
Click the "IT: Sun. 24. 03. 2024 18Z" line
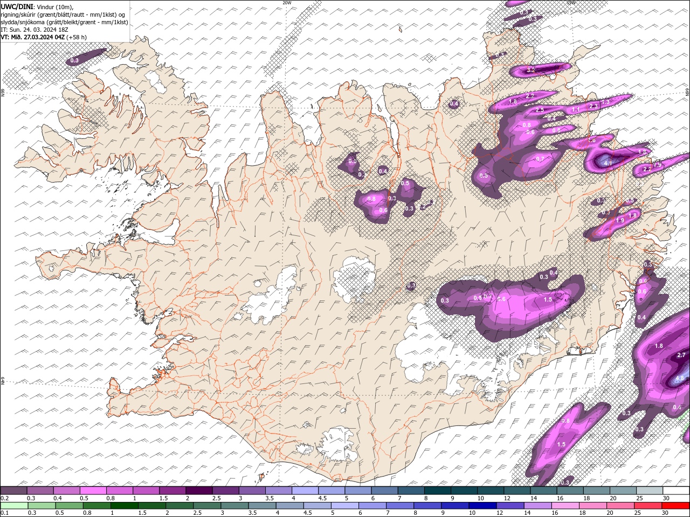[33, 30]
